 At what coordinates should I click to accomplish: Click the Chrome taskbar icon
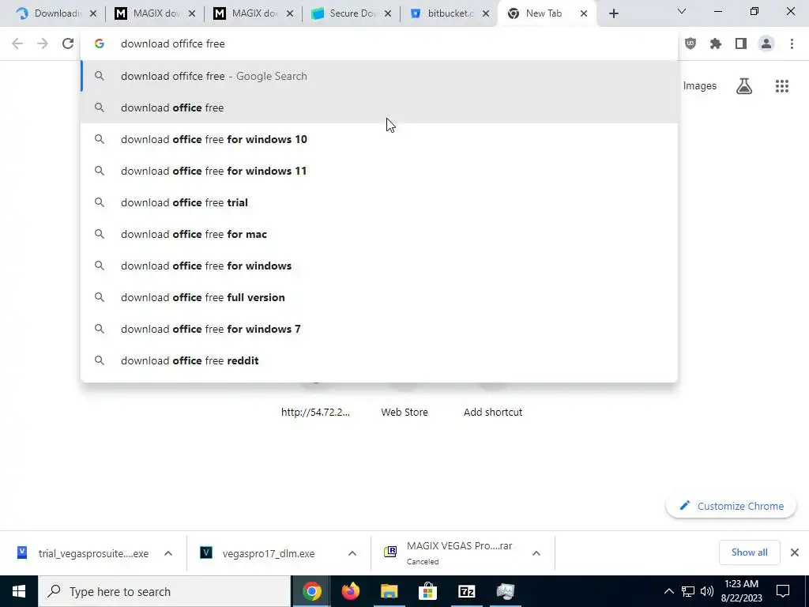(x=311, y=591)
